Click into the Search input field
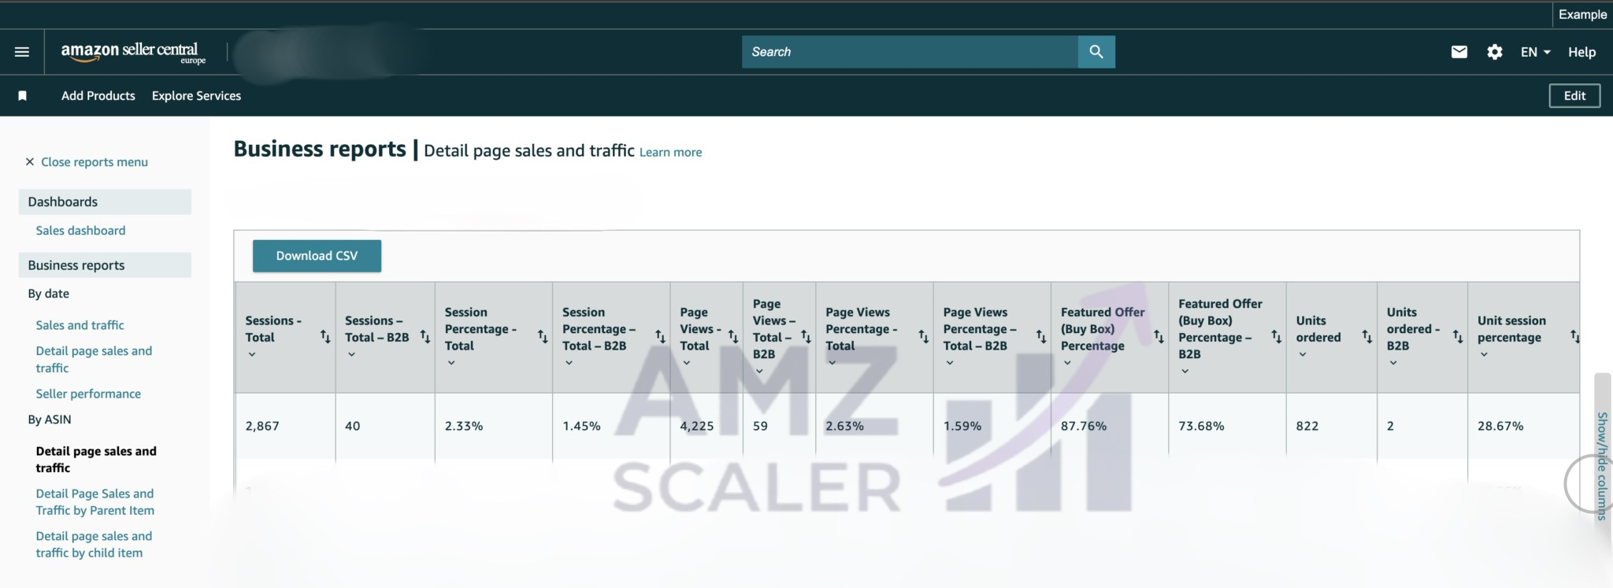 pyautogui.click(x=910, y=52)
